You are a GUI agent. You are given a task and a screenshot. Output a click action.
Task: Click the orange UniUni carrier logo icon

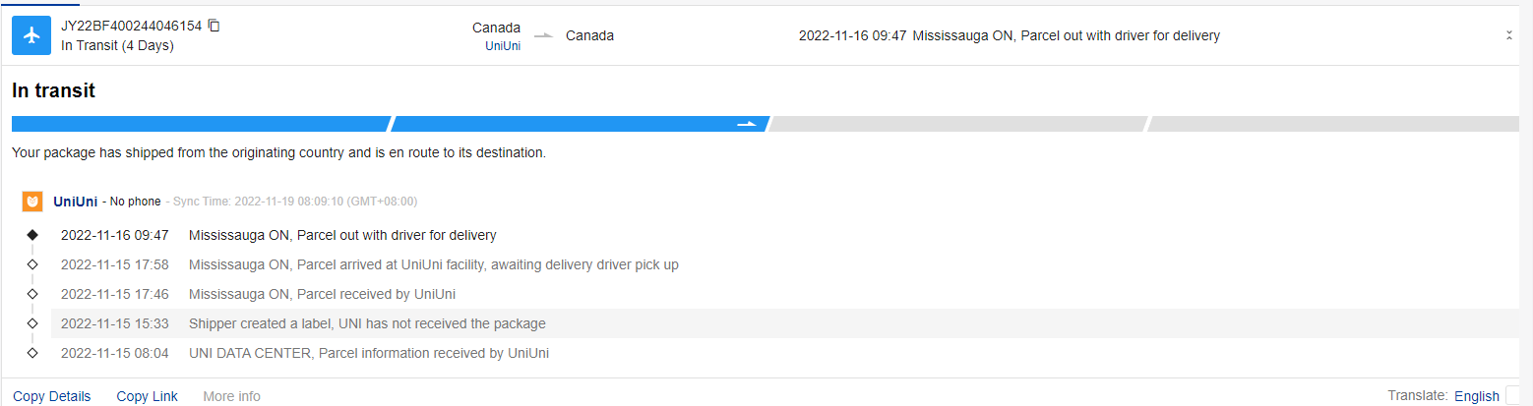[32, 202]
